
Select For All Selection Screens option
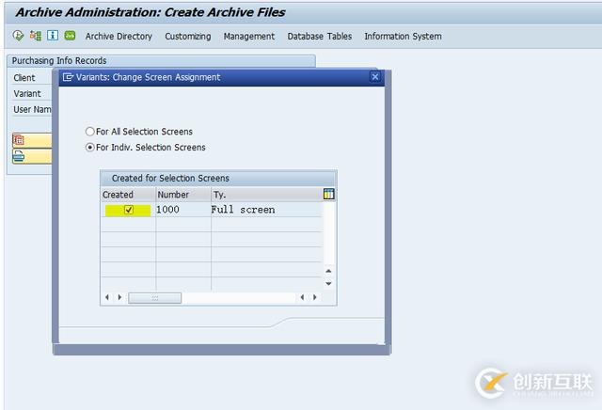coord(90,132)
